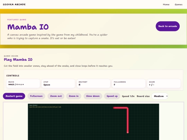187x140 pixels.
Task: Click the Restart R control card
Action: point(93,83)
